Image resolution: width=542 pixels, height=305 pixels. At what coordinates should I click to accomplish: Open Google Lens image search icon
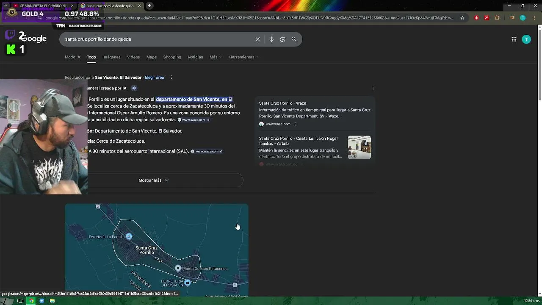(282, 39)
